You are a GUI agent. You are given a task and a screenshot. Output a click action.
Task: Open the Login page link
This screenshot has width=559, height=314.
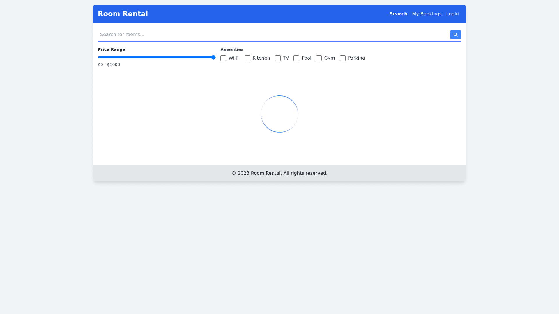coord(452,14)
